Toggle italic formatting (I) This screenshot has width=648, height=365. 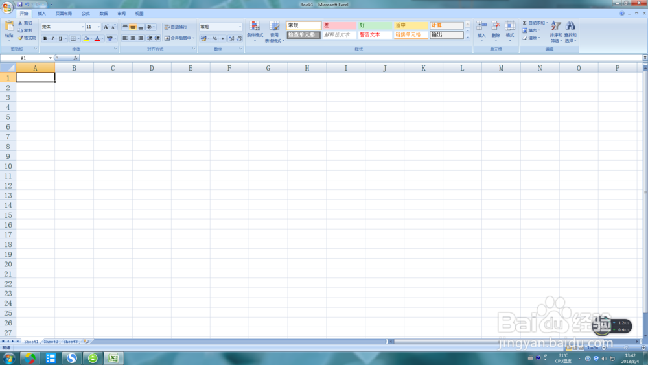[x=52, y=38]
